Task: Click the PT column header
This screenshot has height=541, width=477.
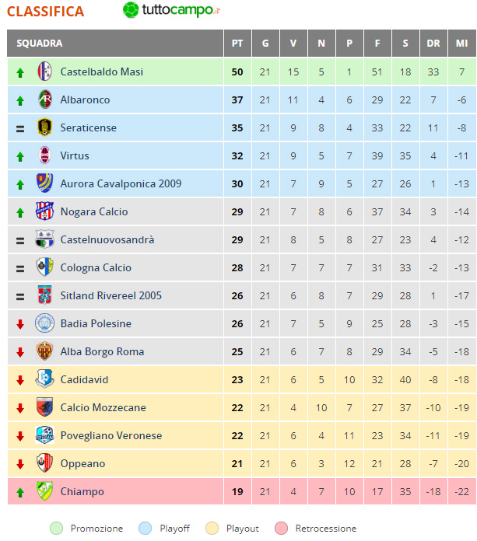Action: click(237, 43)
